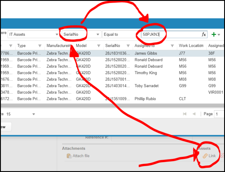Open the Type column filter icon
Image resolution: width=225 pixels, height=172 pixels.
pos(40,46)
